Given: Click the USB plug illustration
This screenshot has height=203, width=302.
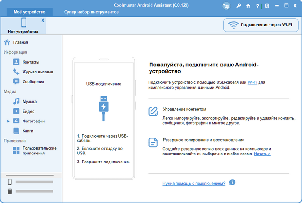Looking at the screenshot, I should pyautogui.click(x=104, y=108).
